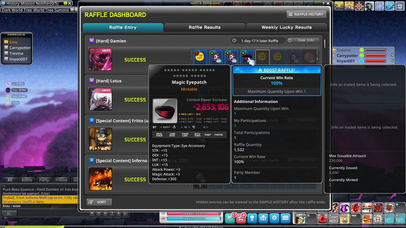The image size is (406, 228).
Task: Select the Battle chat tab
Action: click(x=27, y=180)
